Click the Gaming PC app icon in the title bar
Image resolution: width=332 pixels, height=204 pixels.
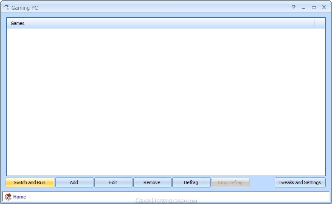pos(6,7)
